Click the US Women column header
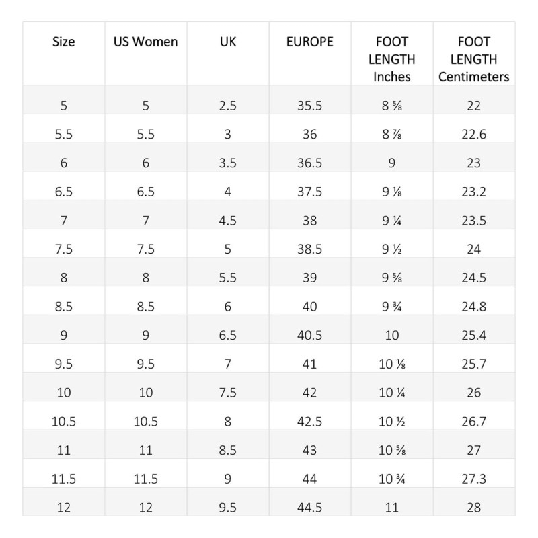The image size is (538, 538). [x=146, y=42]
